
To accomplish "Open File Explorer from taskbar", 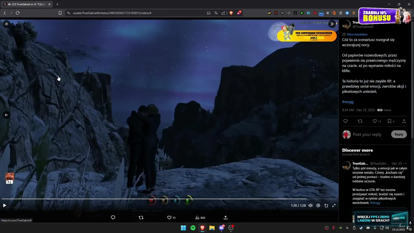I will tap(212, 228).
